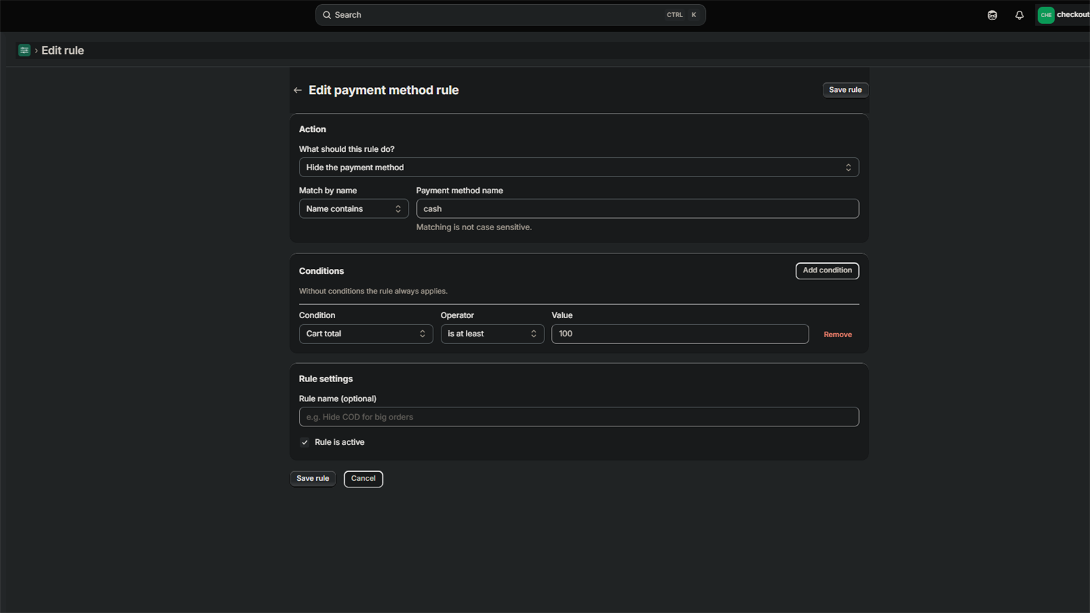Open the Name contains match dropdown
1090x613 pixels.
(x=354, y=209)
